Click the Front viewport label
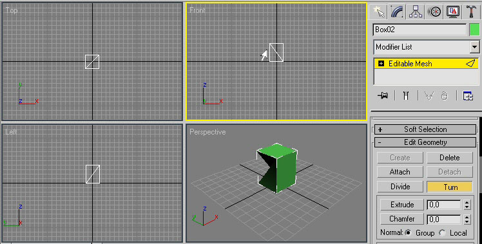 pyautogui.click(x=197, y=10)
